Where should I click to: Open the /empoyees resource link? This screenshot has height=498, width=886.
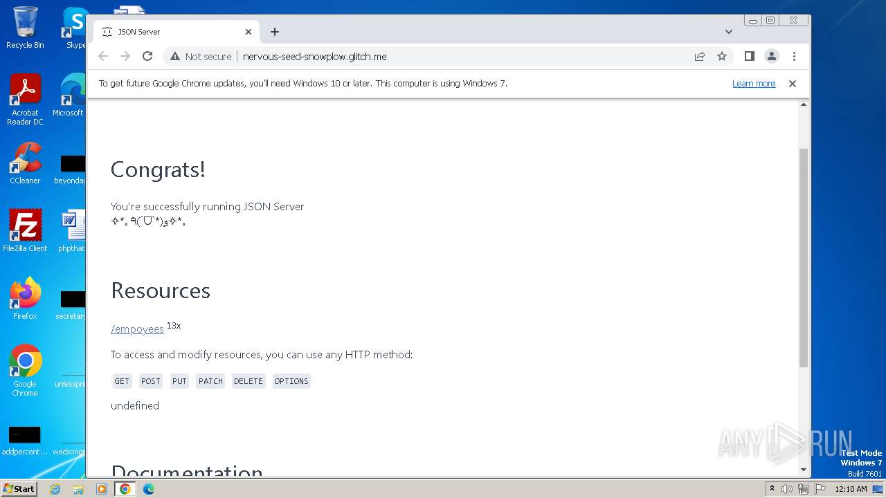[x=137, y=329]
